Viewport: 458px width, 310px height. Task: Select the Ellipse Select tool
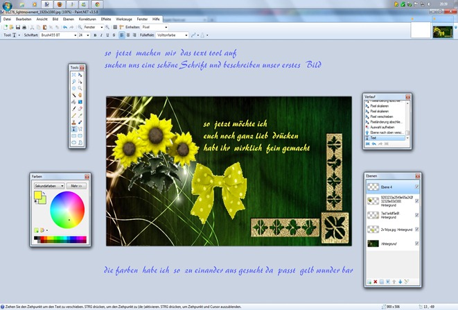pos(74,88)
